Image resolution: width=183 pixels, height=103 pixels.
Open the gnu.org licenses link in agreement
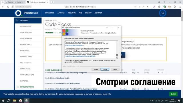(x=74, y=45)
